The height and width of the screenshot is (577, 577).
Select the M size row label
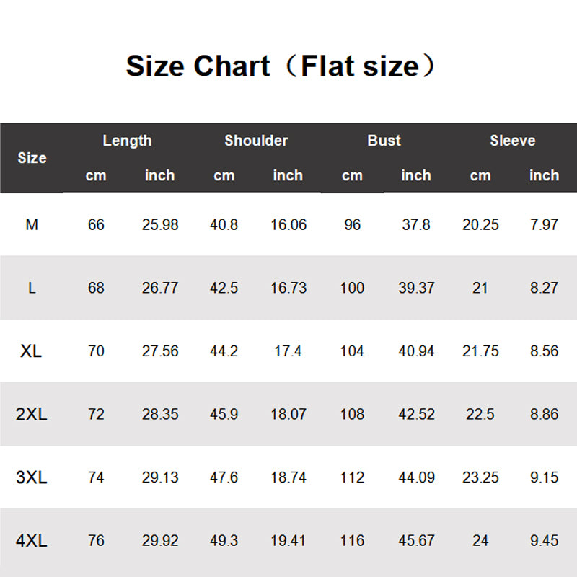(x=32, y=225)
